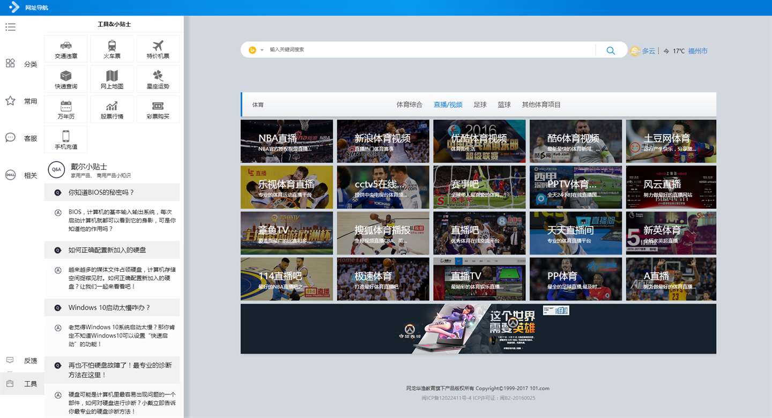772x418 pixels.
Task: Select the 工具 tools section
Action: pos(21,384)
